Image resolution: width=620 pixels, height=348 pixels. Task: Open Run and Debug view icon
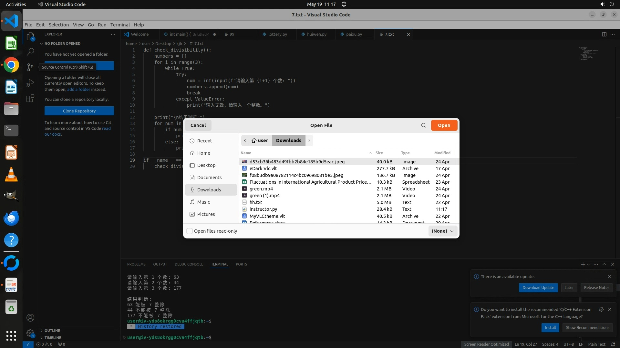point(30,83)
